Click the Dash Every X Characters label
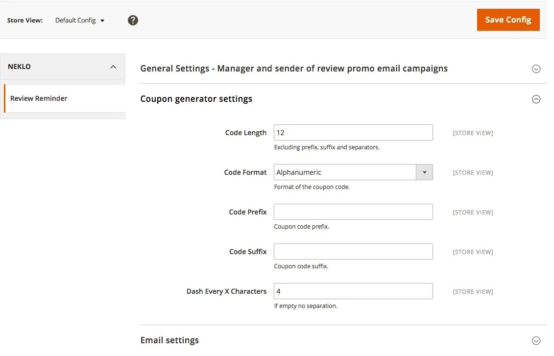 tap(226, 291)
